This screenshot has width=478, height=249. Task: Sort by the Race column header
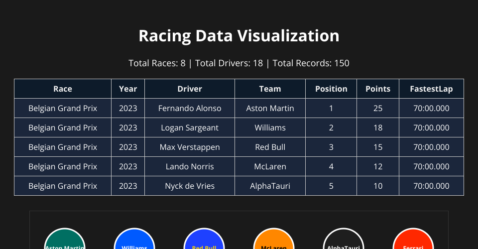tap(63, 89)
